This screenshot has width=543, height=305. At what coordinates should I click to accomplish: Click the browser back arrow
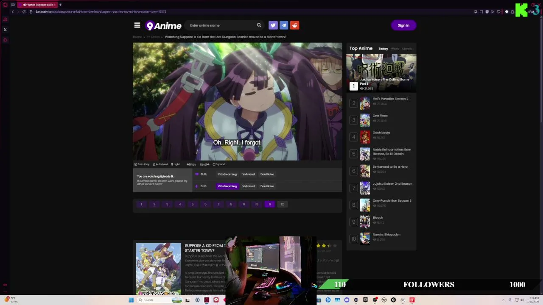(13, 11)
